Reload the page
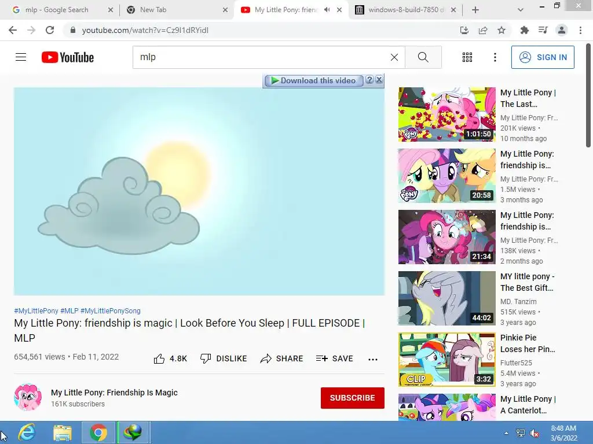Screen dimensions: 593x444 [x=50, y=30]
